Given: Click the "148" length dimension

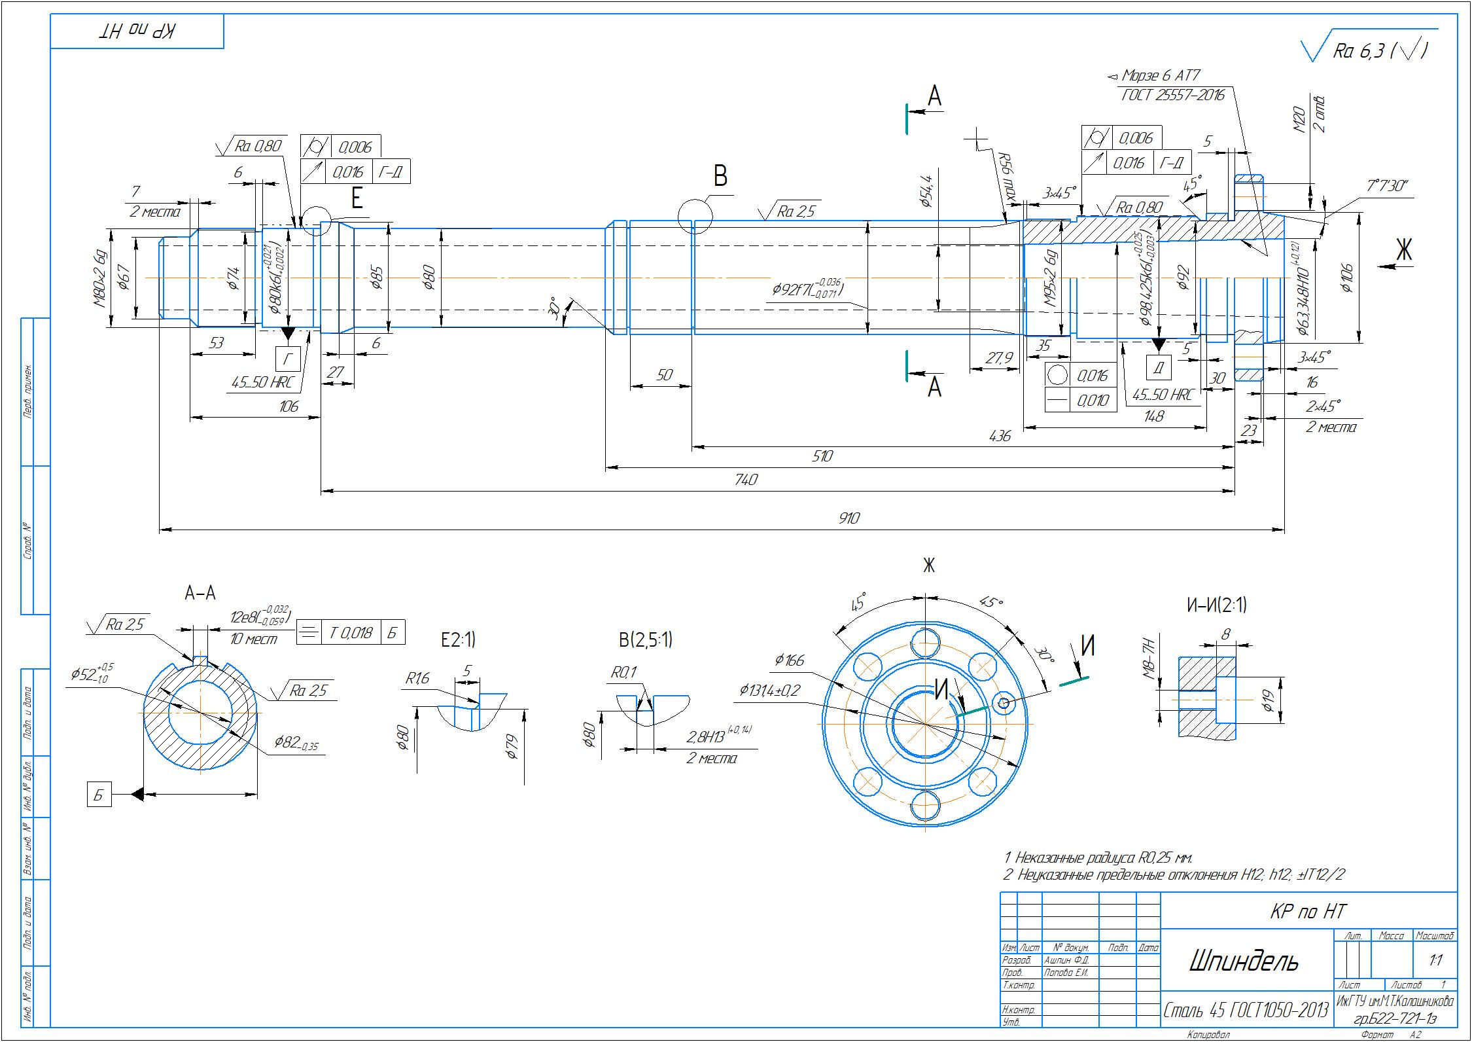Looking at the screenshot, I should [1155, 415].
